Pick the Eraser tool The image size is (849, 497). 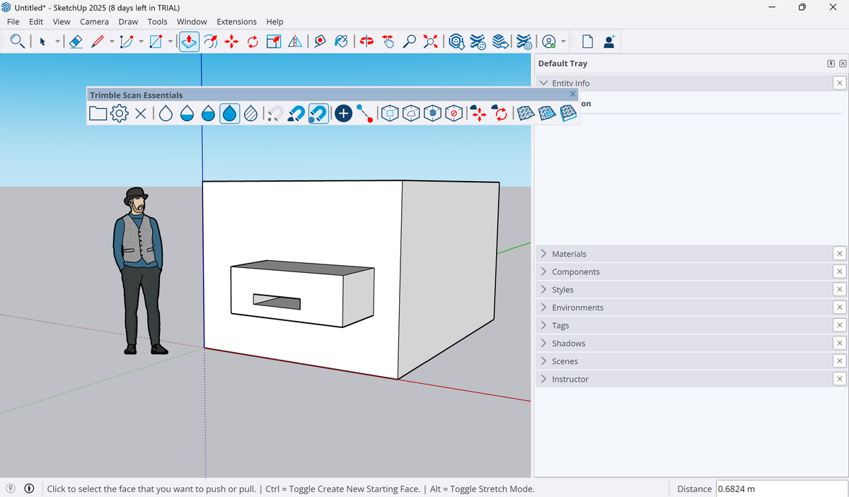point(77,42)
